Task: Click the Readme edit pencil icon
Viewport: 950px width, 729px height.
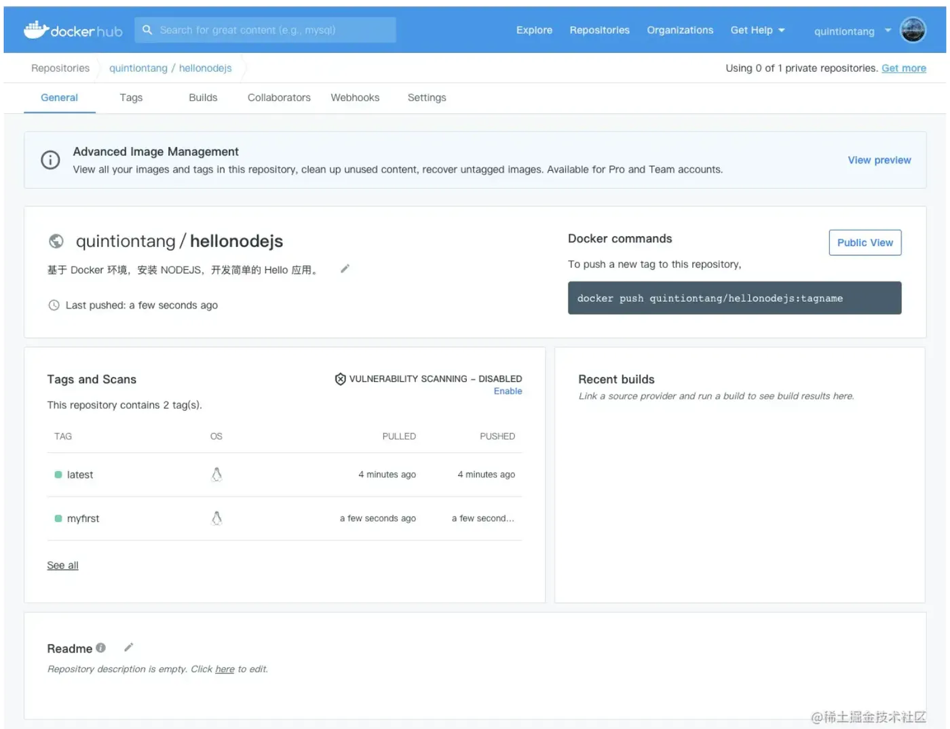Action: click(x=128, y=648)
